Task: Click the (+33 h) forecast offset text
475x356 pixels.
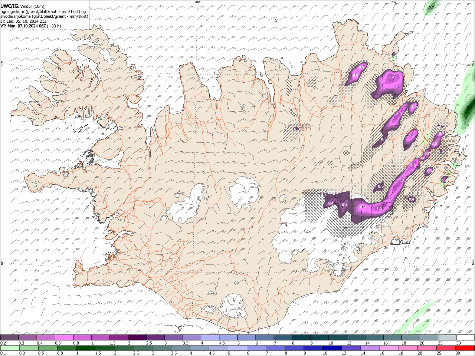Action: click(54, 26)
